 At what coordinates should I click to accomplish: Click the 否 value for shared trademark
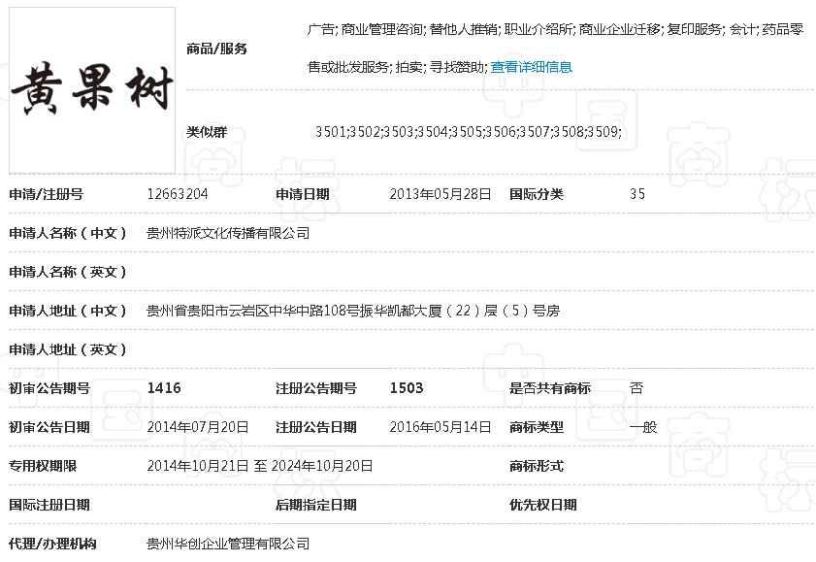pos(636,388)
